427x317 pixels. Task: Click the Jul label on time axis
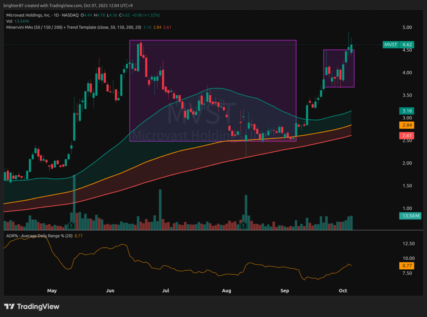tap(166, 291)
